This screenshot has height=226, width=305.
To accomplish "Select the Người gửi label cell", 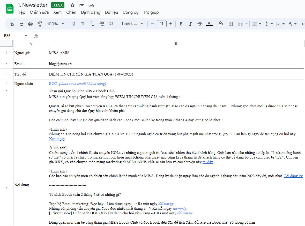I will click(x=31, y=53).
